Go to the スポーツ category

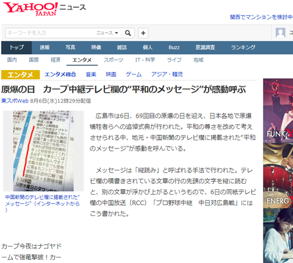click(114, 60)
